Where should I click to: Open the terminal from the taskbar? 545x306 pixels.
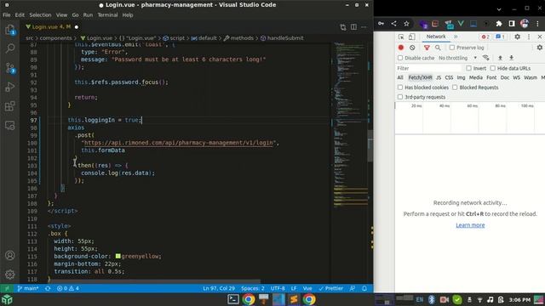click(233, 299)
